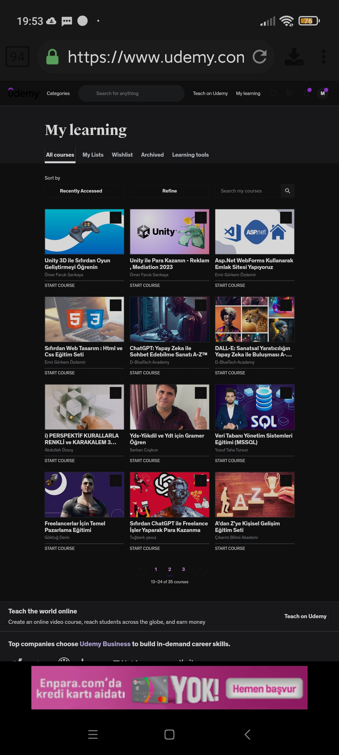Open options menu on Veri Tabanı MSSQL card
Viewport: 339px width, 755px height.
286,393
